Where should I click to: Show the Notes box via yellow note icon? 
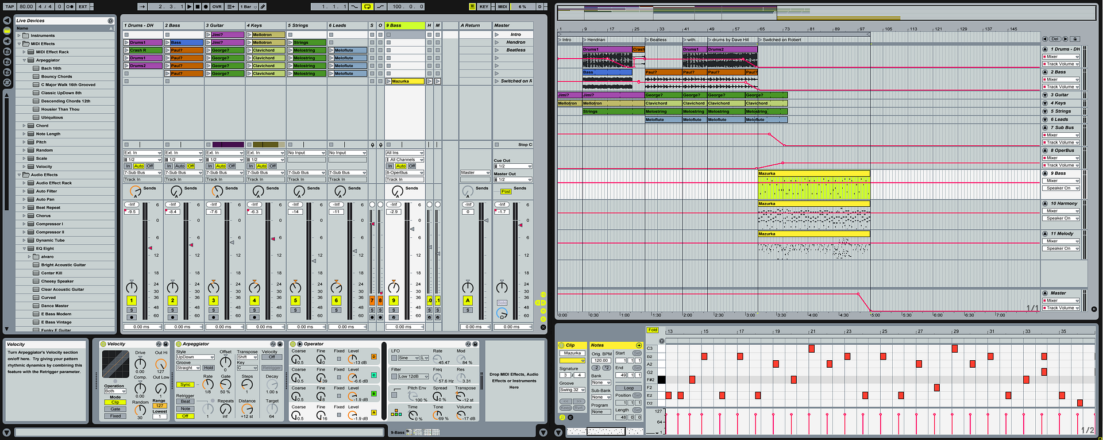562,417
